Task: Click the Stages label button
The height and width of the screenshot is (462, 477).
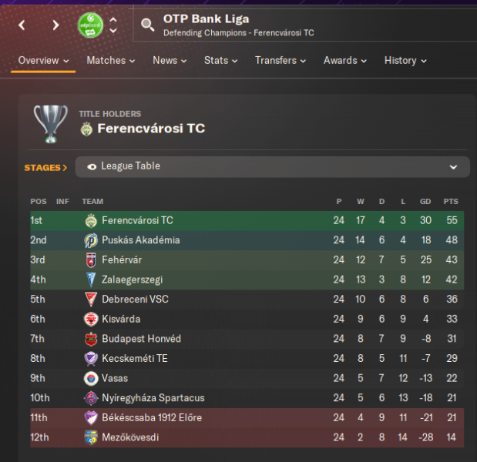Action: (45, 167)
